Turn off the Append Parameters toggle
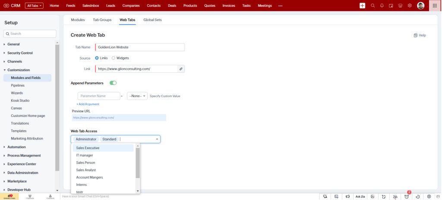 pos(113,83)
